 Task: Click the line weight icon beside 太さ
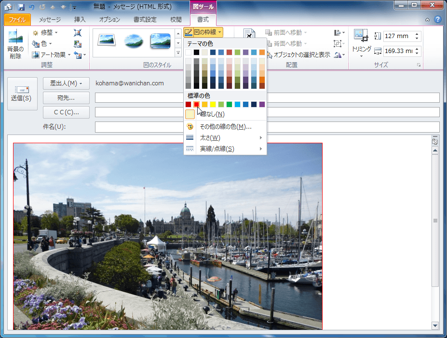190,137
